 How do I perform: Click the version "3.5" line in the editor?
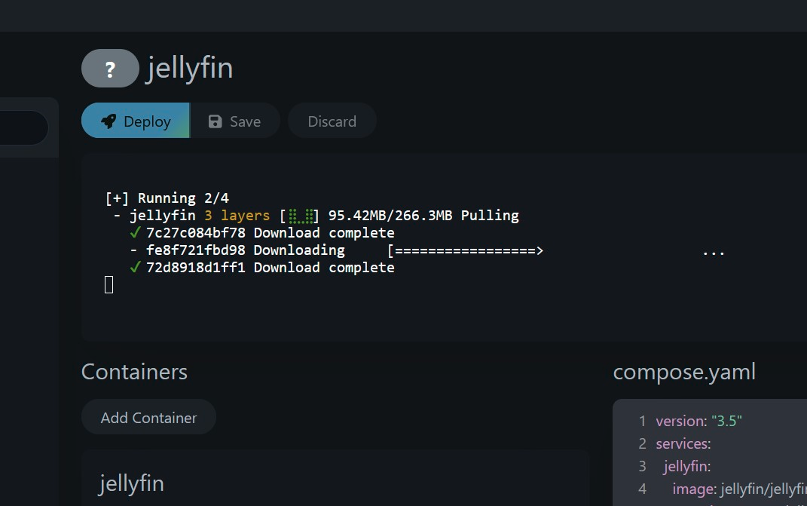point(698,421)
